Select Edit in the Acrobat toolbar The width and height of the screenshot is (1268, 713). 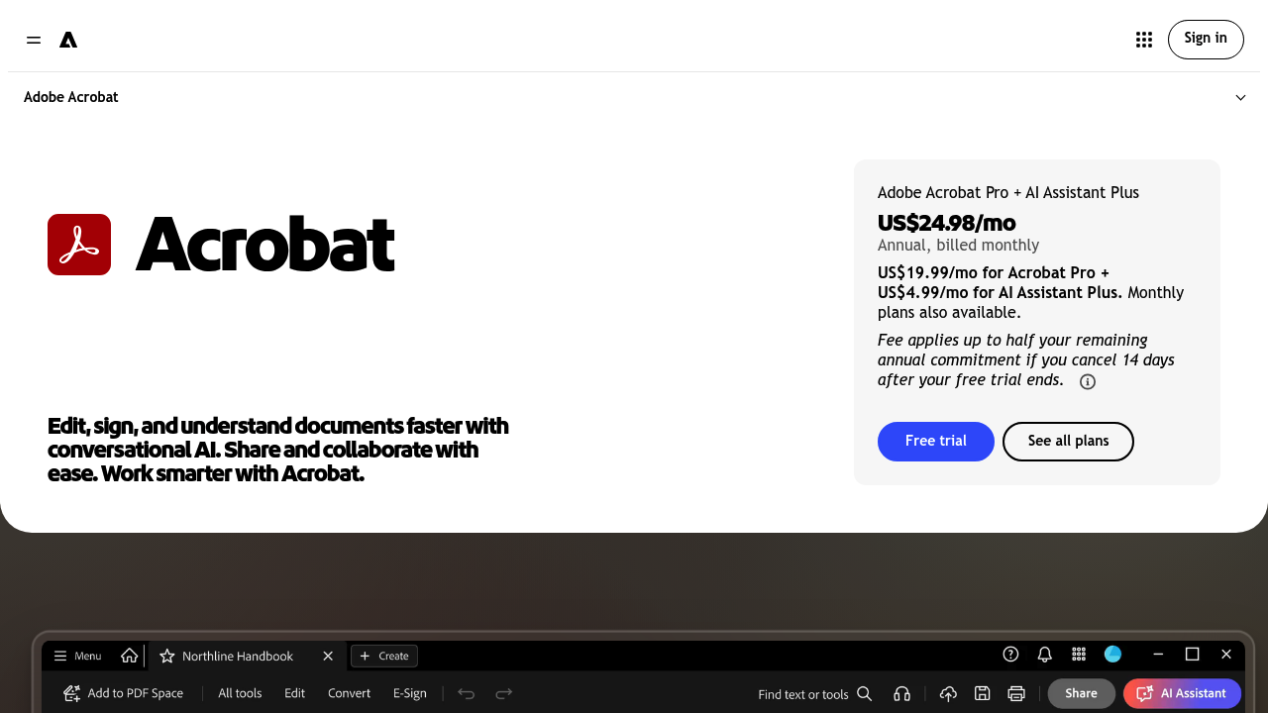(x=294, y=693)
